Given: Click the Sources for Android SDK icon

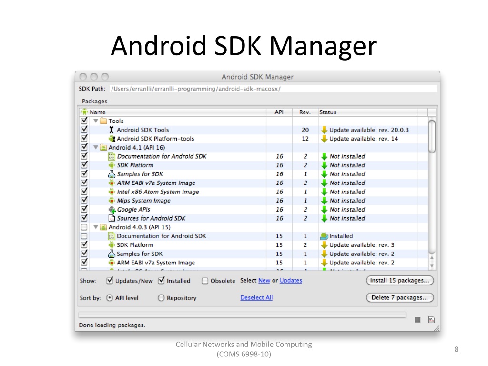Looking at the screenshot, I should tap(112, 218).
